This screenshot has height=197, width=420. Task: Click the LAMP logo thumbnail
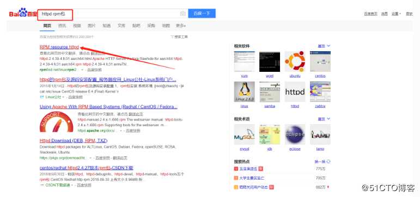[x=320, y=134]
